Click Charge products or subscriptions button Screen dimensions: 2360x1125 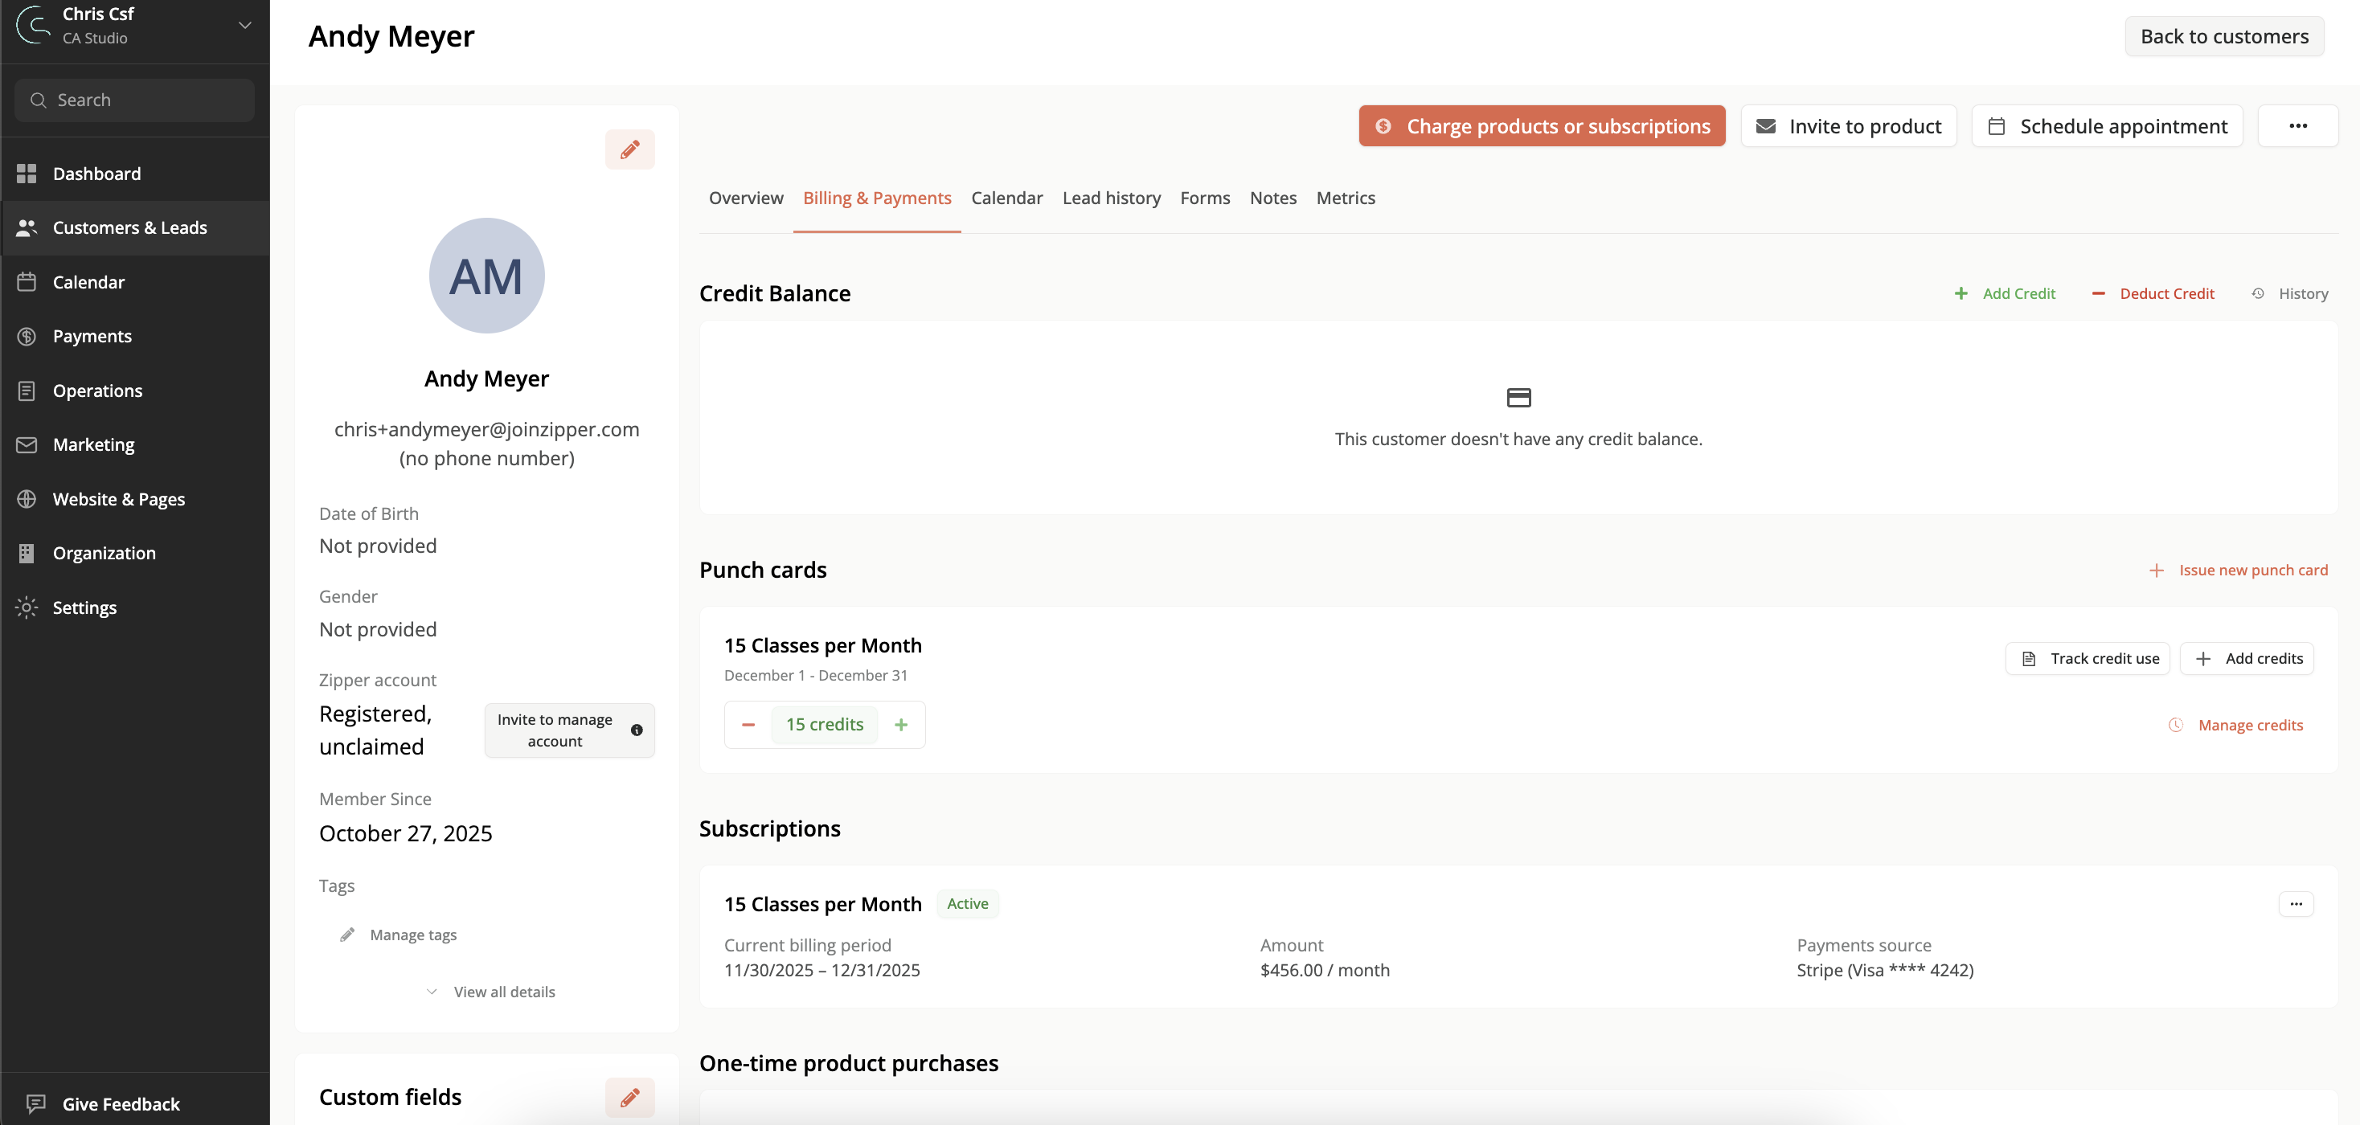(x=1541, y=126)
